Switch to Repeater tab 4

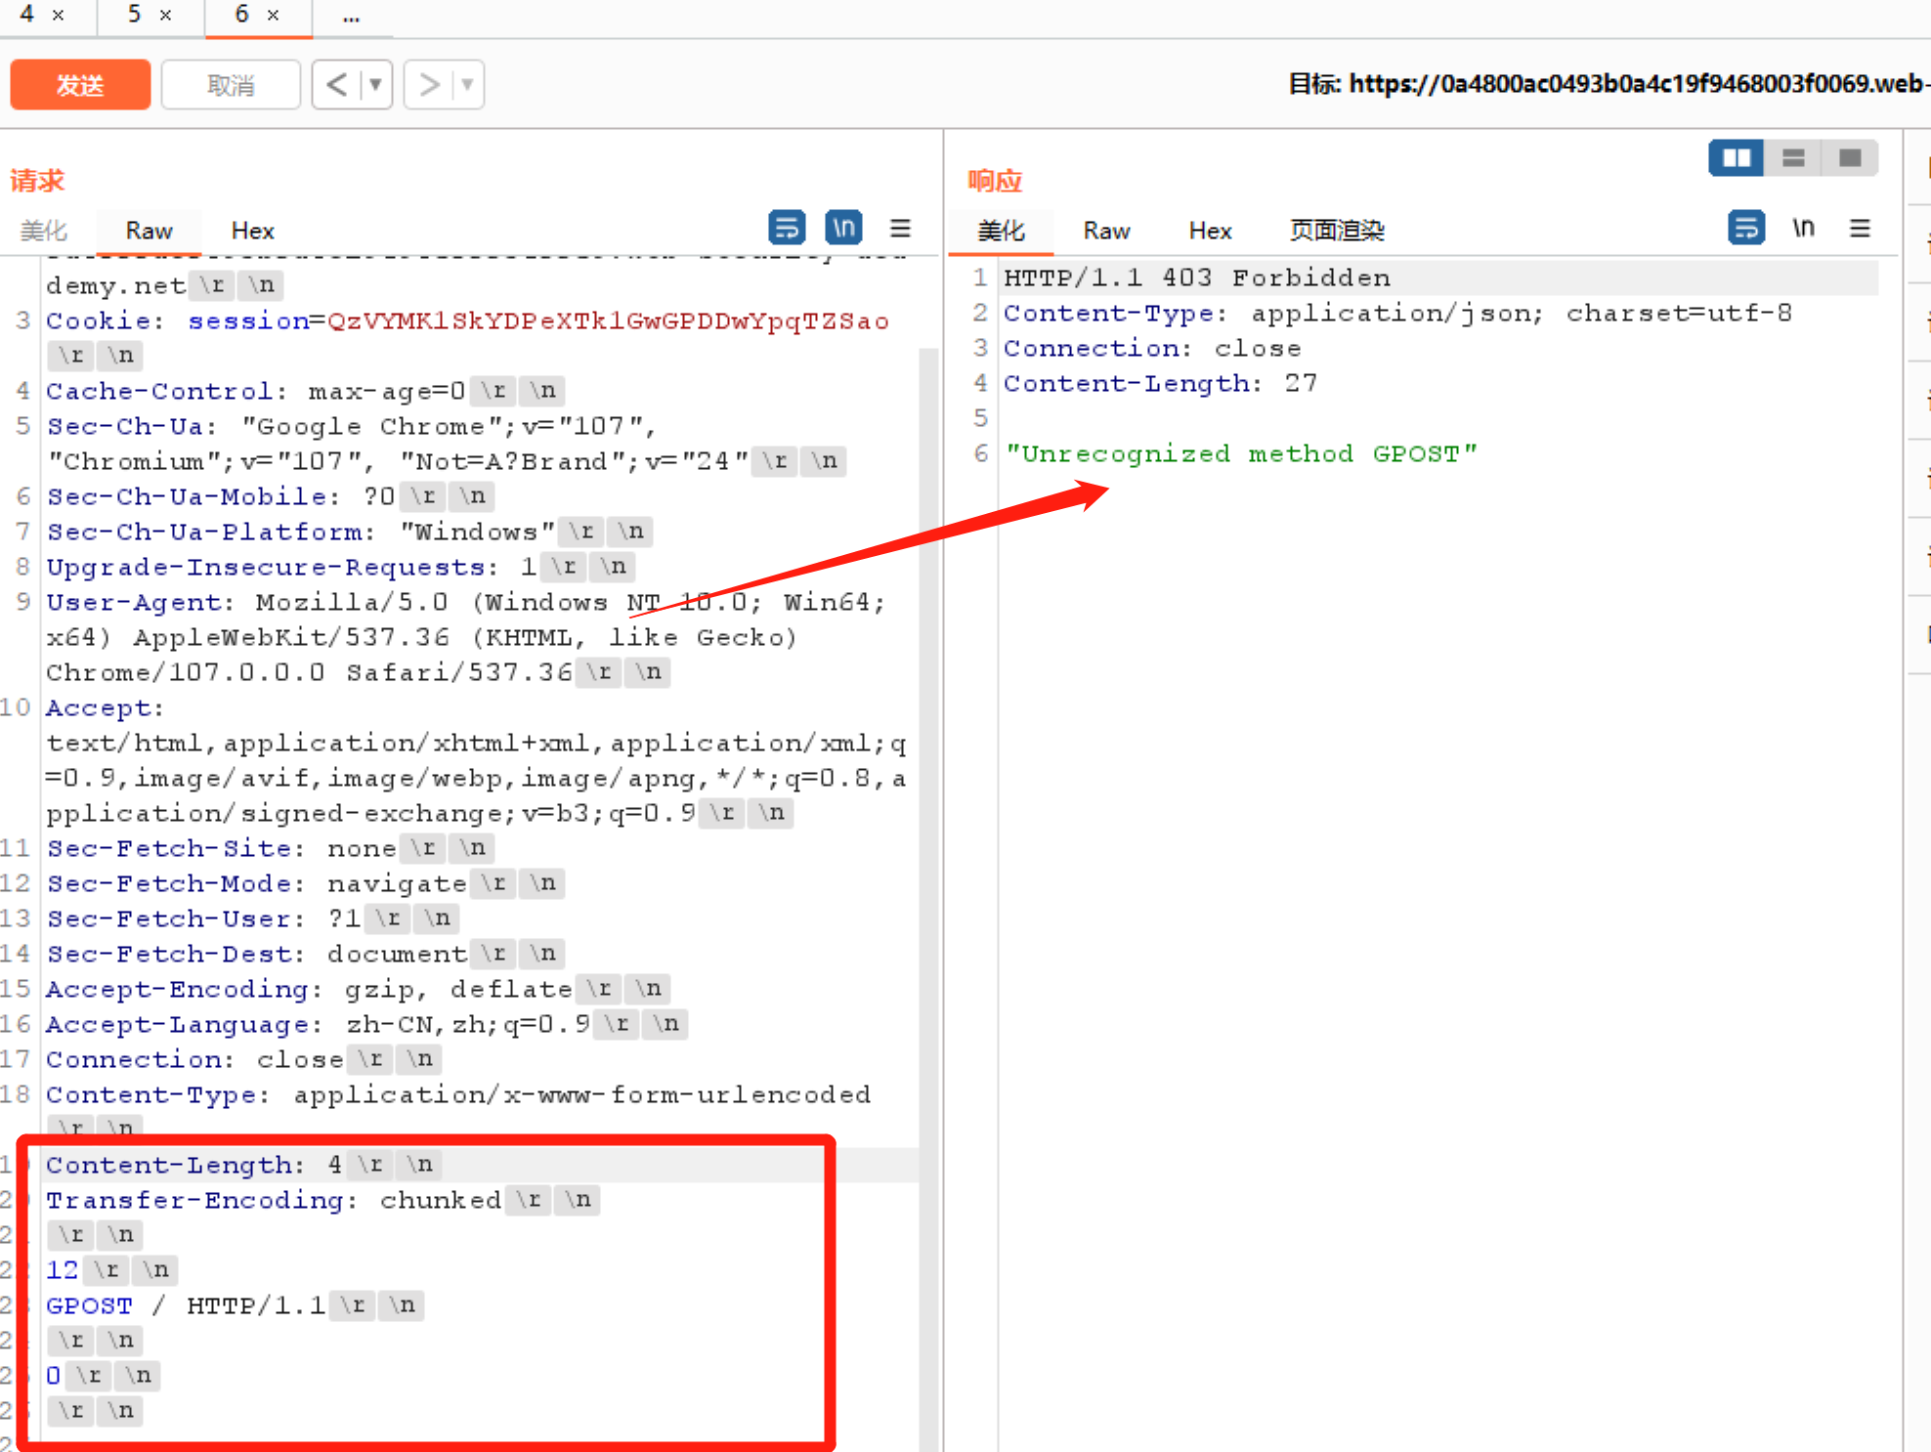click(26, 15)
